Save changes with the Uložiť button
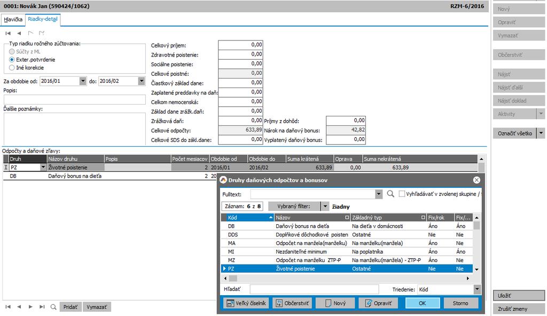The image size is (547, 316). pyautogui.click(x=519, y=296)
